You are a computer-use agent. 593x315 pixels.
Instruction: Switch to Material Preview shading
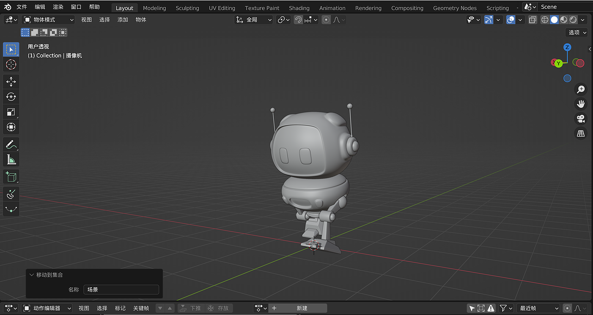pyautogui.click(x=563, y=19)
